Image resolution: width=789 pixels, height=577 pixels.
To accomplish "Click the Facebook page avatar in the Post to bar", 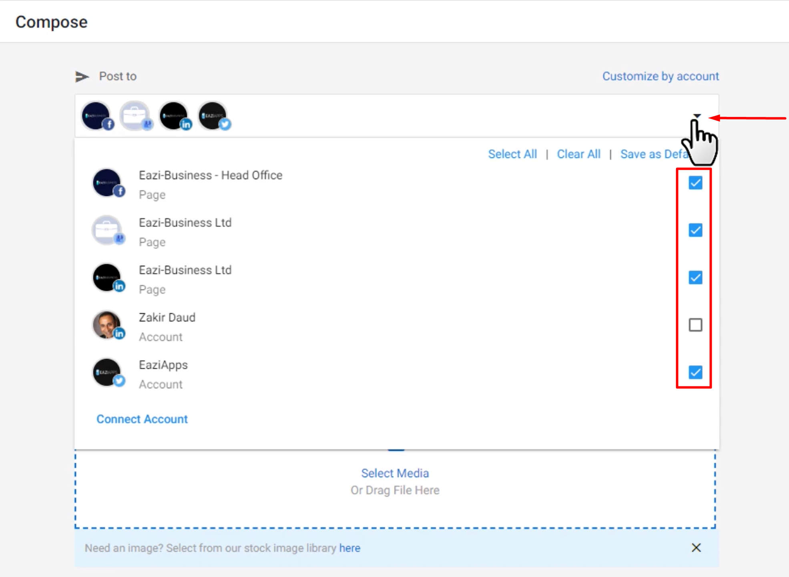I will [x=97, y=116].
